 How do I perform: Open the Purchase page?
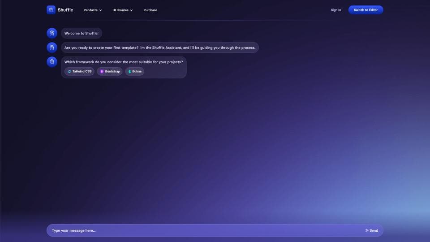coord(150,10)
